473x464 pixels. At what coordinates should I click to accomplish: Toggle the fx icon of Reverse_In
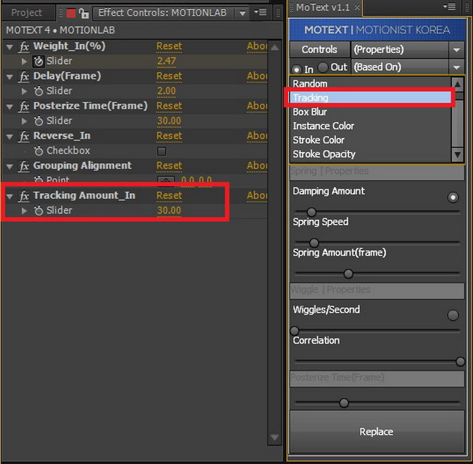tap(24, 136)
